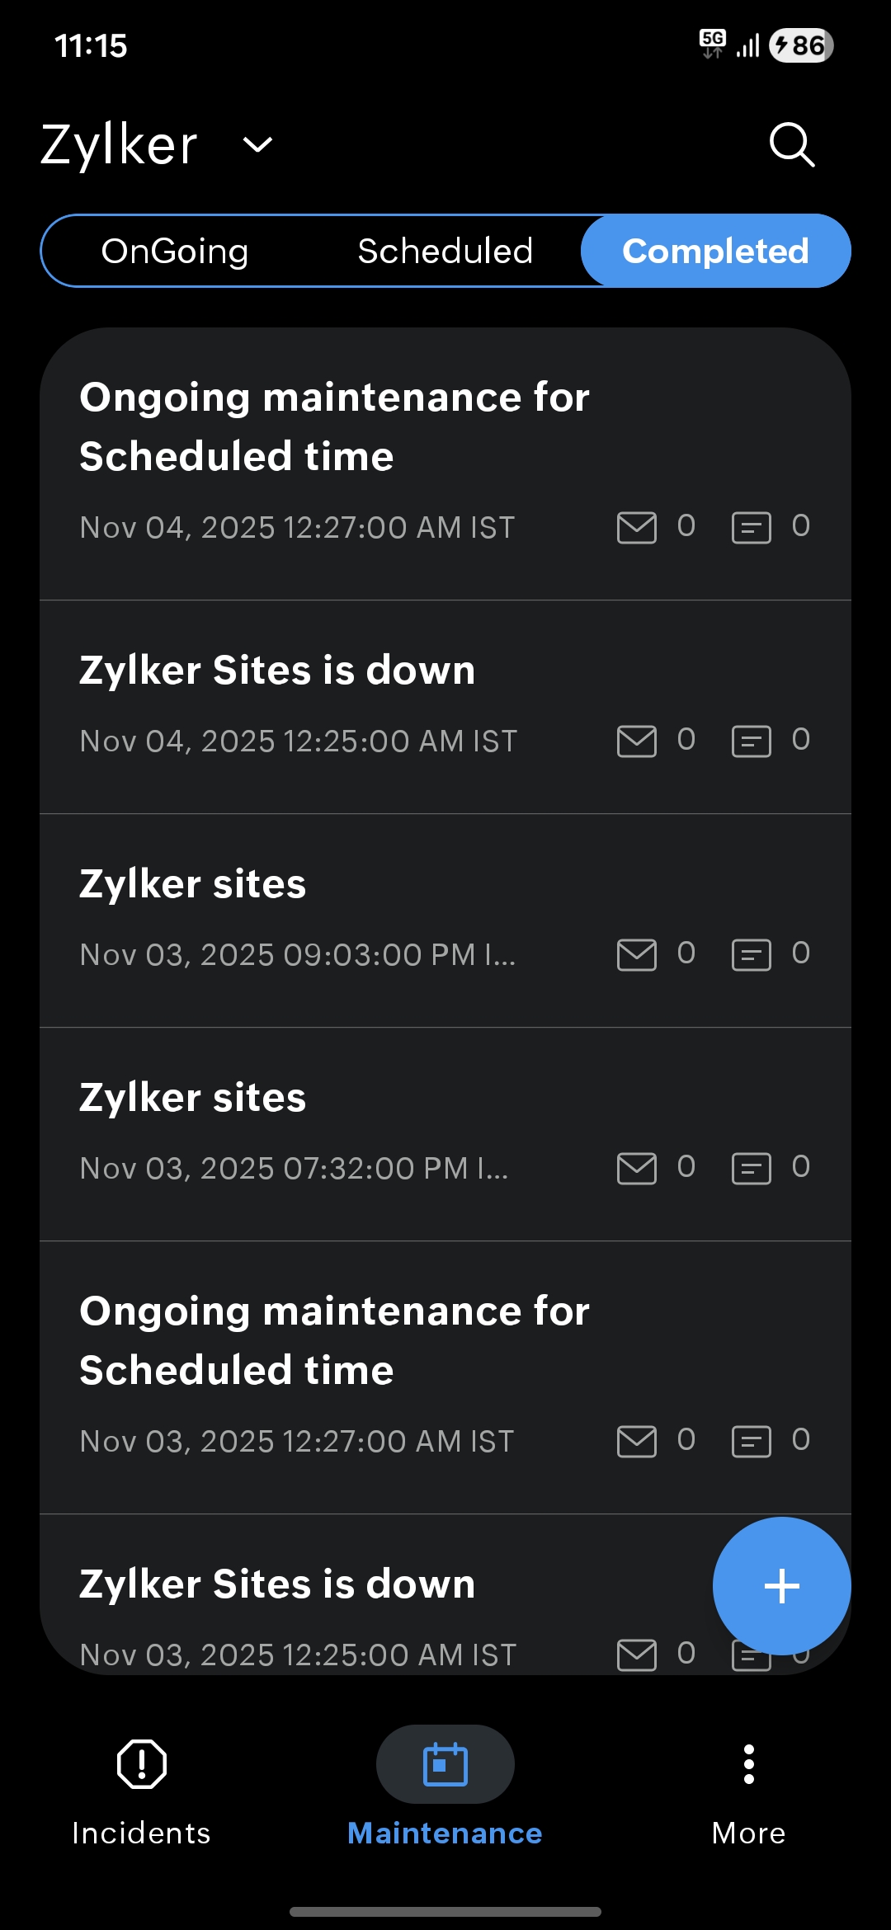
Task: Tap the Maintenance calendar icon
Action: 445,1764
